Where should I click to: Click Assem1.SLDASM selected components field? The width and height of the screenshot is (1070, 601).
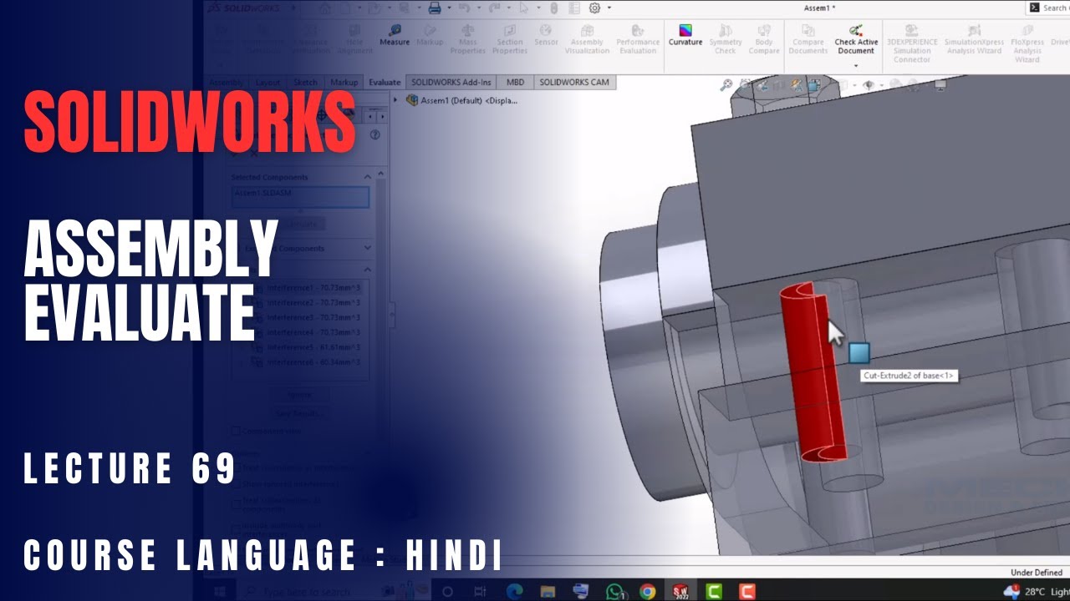point(300,196)
